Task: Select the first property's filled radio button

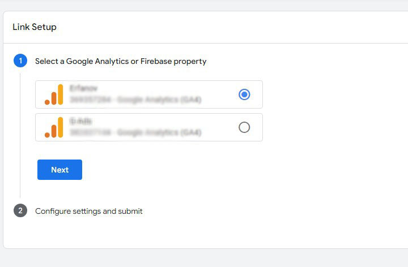Action: (244, 94)
